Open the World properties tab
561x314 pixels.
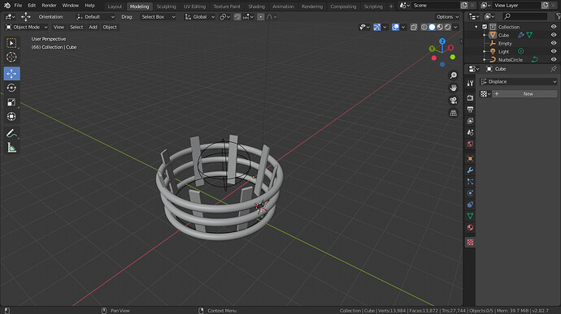[470, 144]
